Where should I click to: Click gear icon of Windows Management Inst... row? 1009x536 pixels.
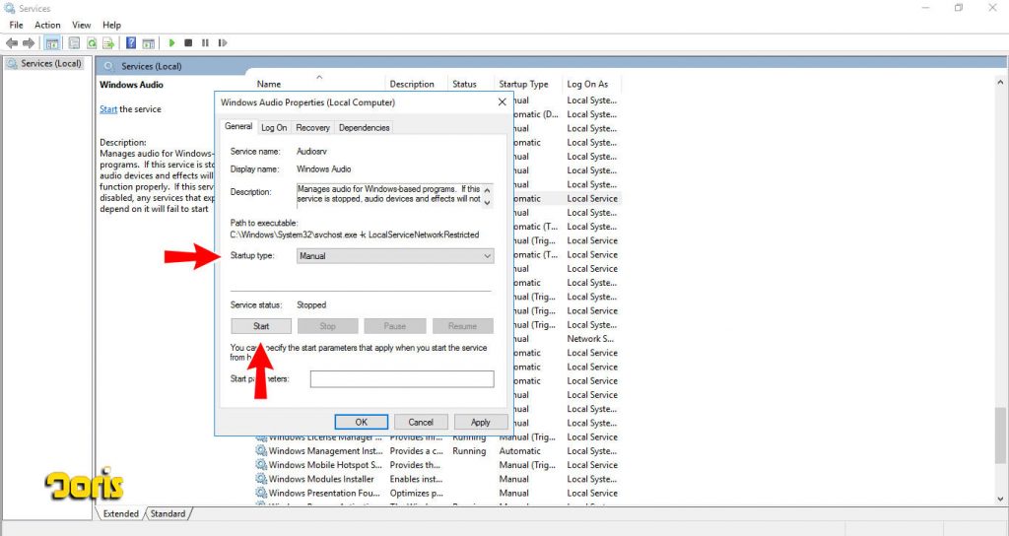pos(260,451)
